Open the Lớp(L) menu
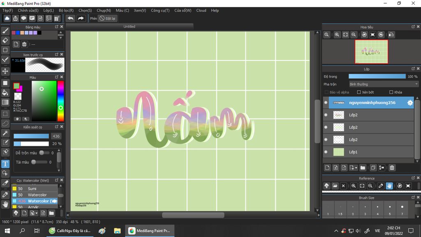The height and width of the screenshot is (237, 421). [49, 10]
